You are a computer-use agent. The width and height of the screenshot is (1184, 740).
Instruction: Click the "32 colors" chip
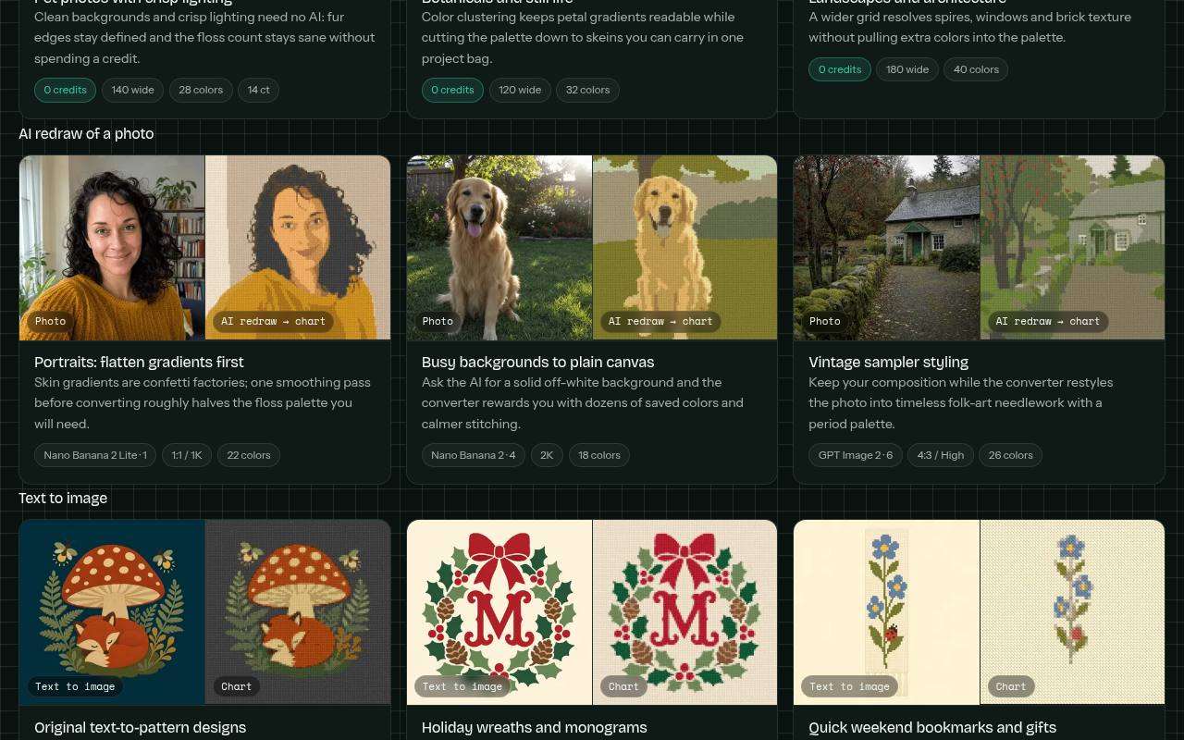(588, 90)
